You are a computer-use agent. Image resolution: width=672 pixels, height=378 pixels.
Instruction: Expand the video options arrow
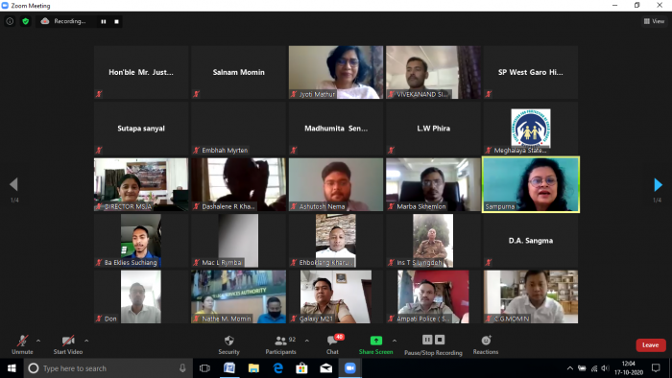[x=86, y=341]
